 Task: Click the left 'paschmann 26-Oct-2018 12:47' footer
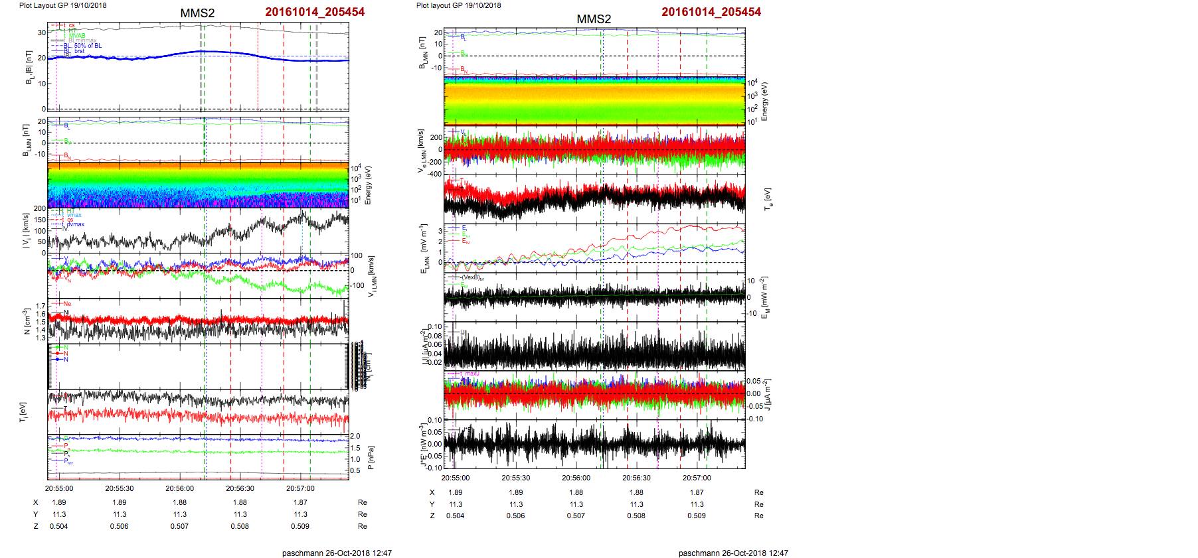point(337,553)
